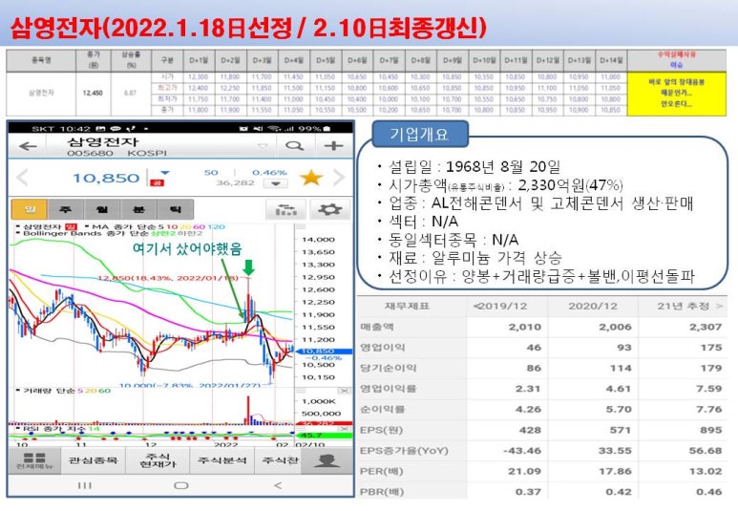Click the MA legend above price chart
The width and height of the screenshot is (738, 511).
tap(156, 226)
